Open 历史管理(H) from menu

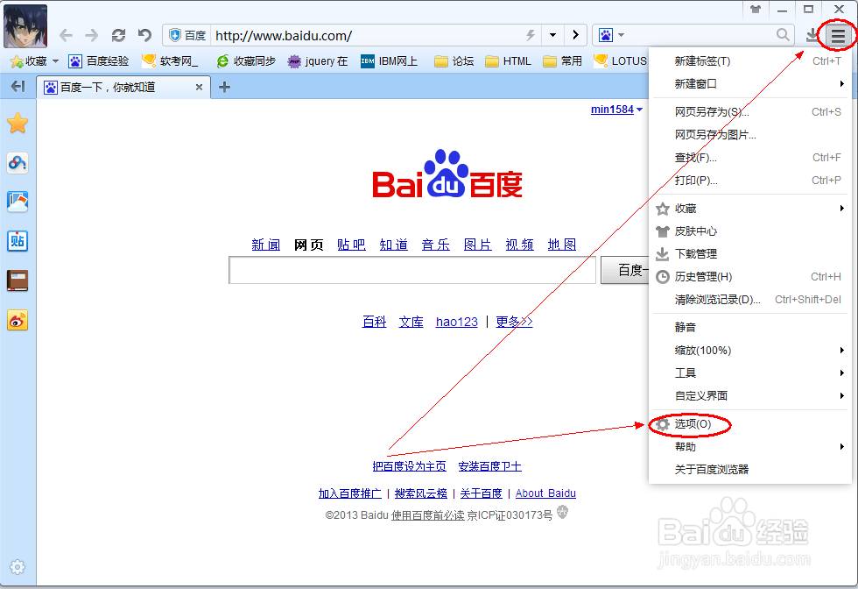(749, 277)
